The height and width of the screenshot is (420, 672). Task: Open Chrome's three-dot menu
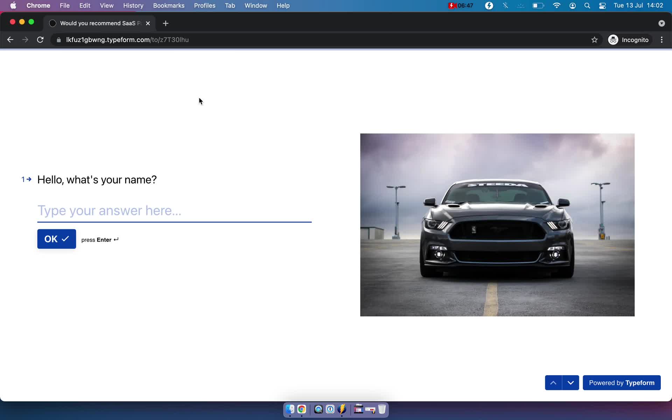pos(661,40)
